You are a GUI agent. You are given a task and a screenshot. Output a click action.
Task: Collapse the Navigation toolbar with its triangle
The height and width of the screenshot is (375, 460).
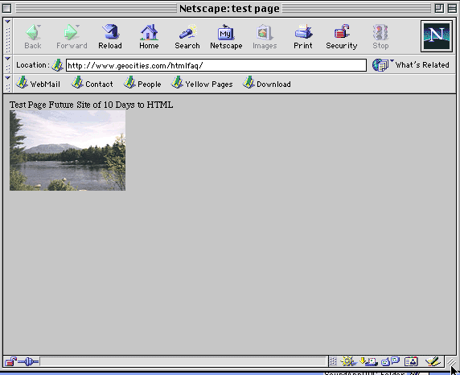pyautogui.click(x=7, y=22)
